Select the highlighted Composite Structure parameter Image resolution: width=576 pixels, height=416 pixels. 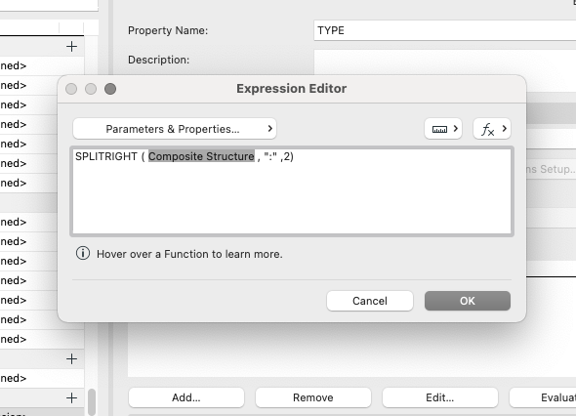(201, 156)
